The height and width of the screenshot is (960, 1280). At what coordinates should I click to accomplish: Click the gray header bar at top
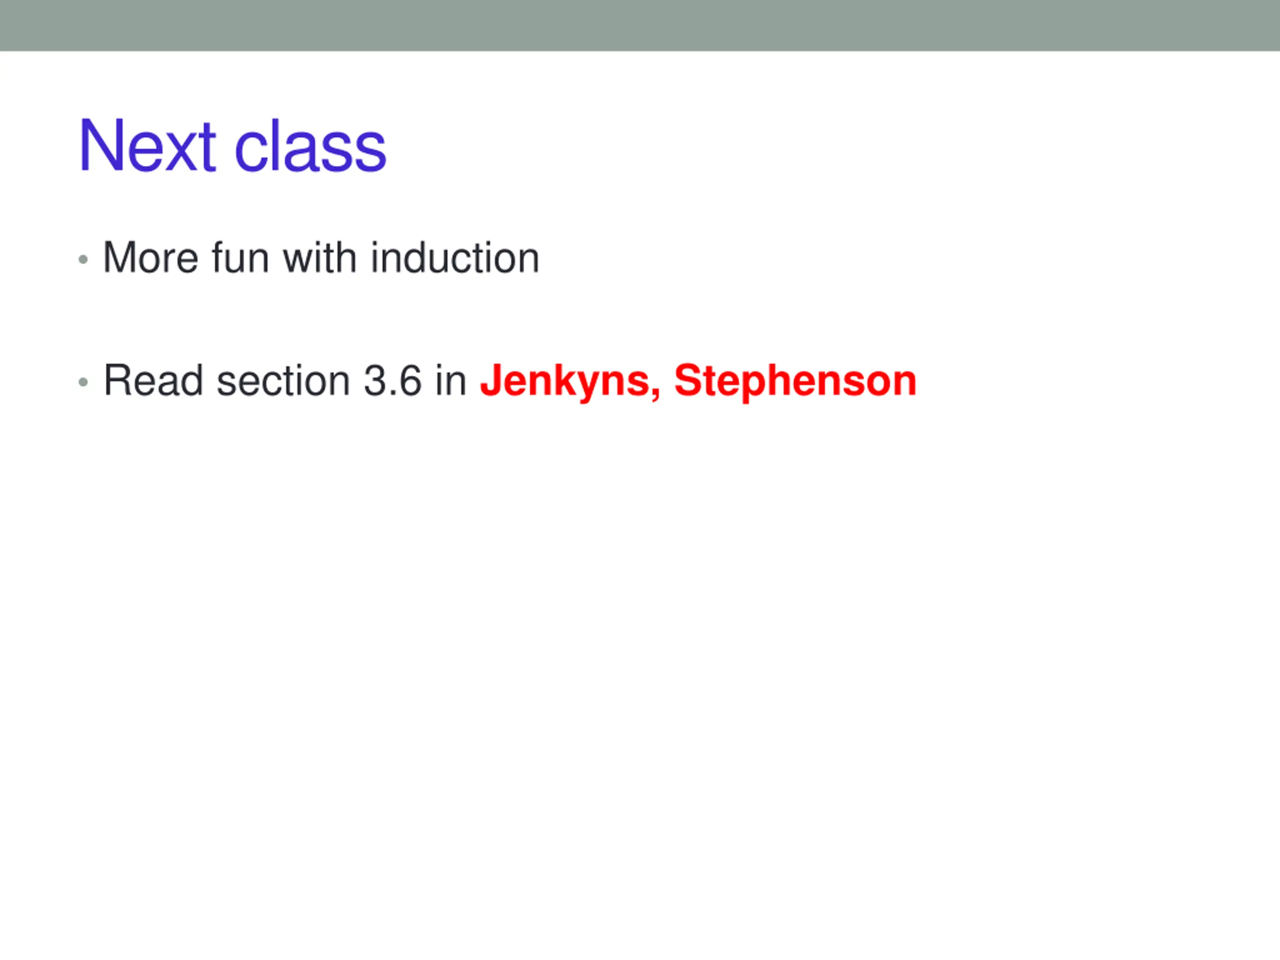click(640, 25)
